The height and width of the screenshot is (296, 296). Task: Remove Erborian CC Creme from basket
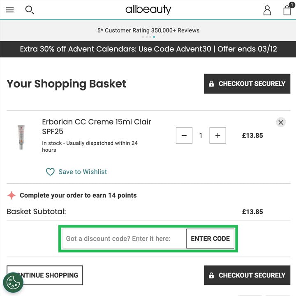coord(281,122)
